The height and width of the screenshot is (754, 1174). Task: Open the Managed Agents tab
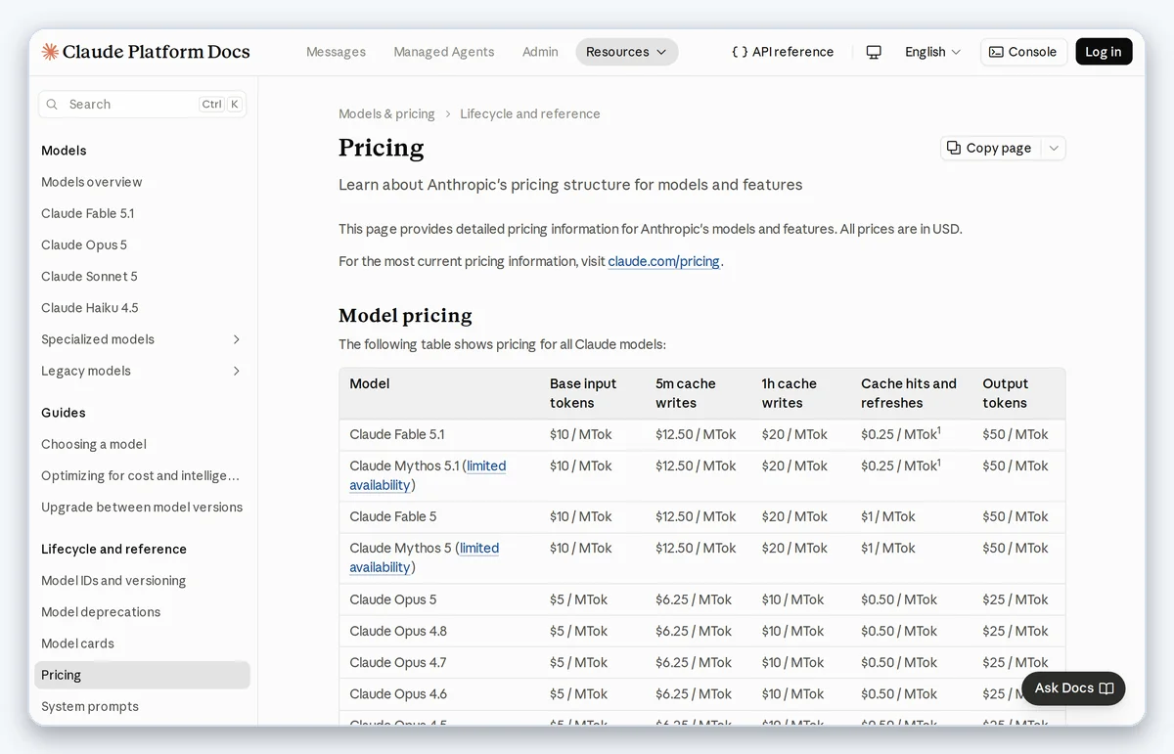tap(443, 52)
